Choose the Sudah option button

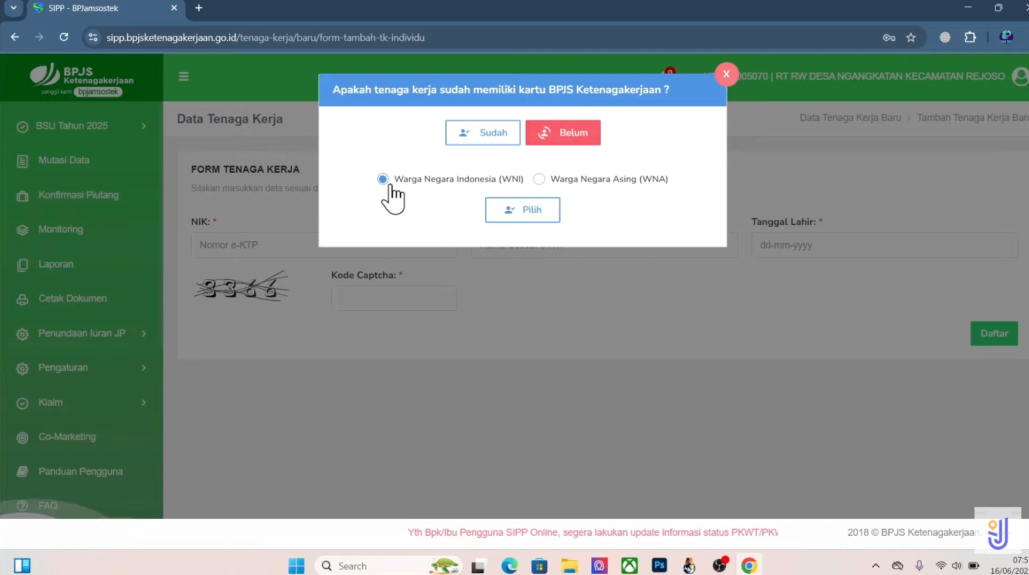482,133
